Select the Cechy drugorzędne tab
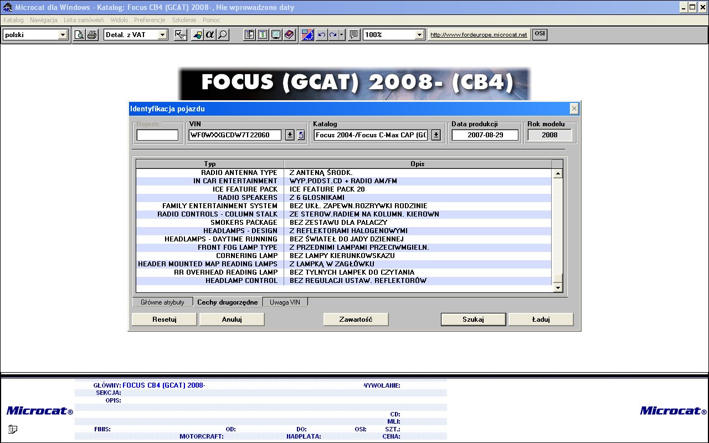This screenshot has width=709, height=443. (x=228, y=302)
